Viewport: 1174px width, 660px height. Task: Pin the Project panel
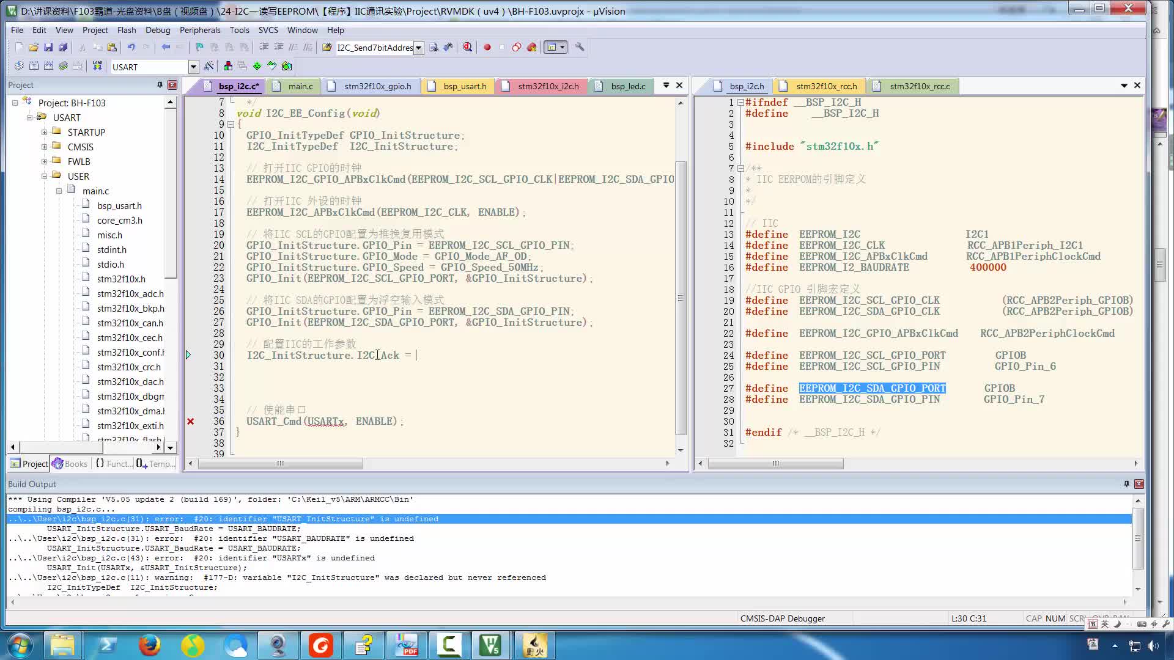pyautogui.click(x=160, y=85)
